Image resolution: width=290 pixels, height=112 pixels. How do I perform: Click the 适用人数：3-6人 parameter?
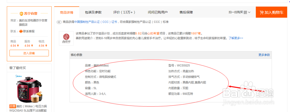click(x=95, y=94)
